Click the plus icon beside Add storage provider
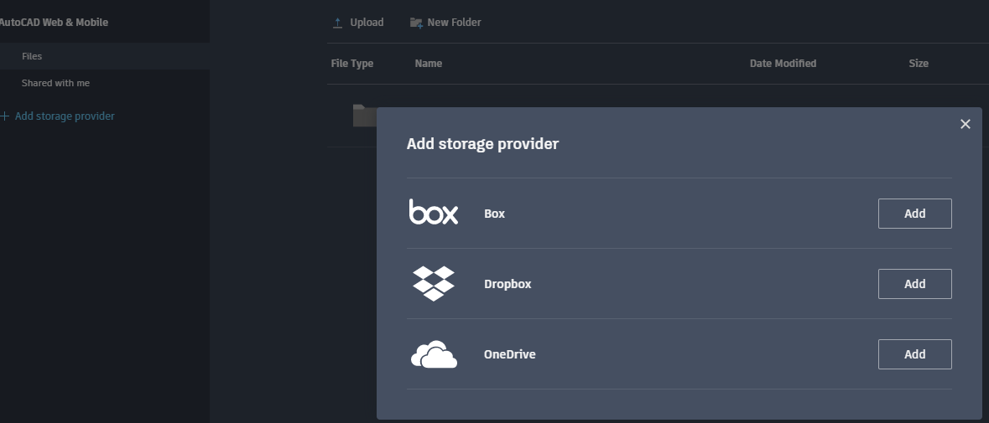The height and width of the screenshot is (423, 989). click(5, 116)
